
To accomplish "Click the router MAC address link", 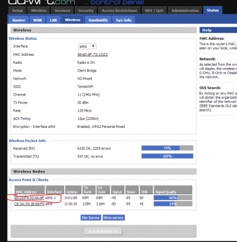I will coord(92,55).
